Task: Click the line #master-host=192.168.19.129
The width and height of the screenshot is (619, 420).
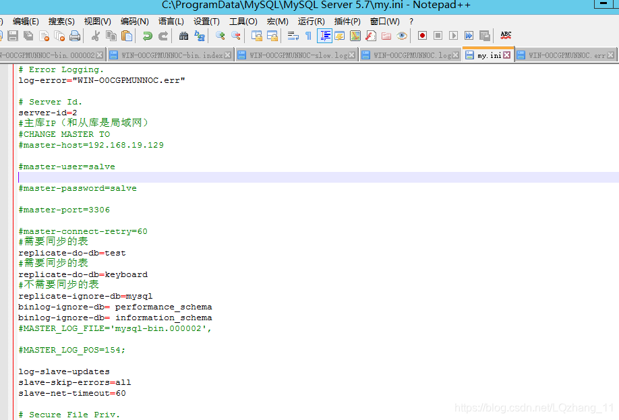Action: (91, 145)
